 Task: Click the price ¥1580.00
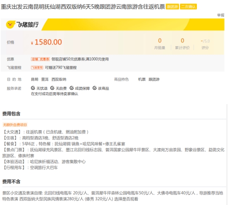pyautogui.click(x=46, y=42)
